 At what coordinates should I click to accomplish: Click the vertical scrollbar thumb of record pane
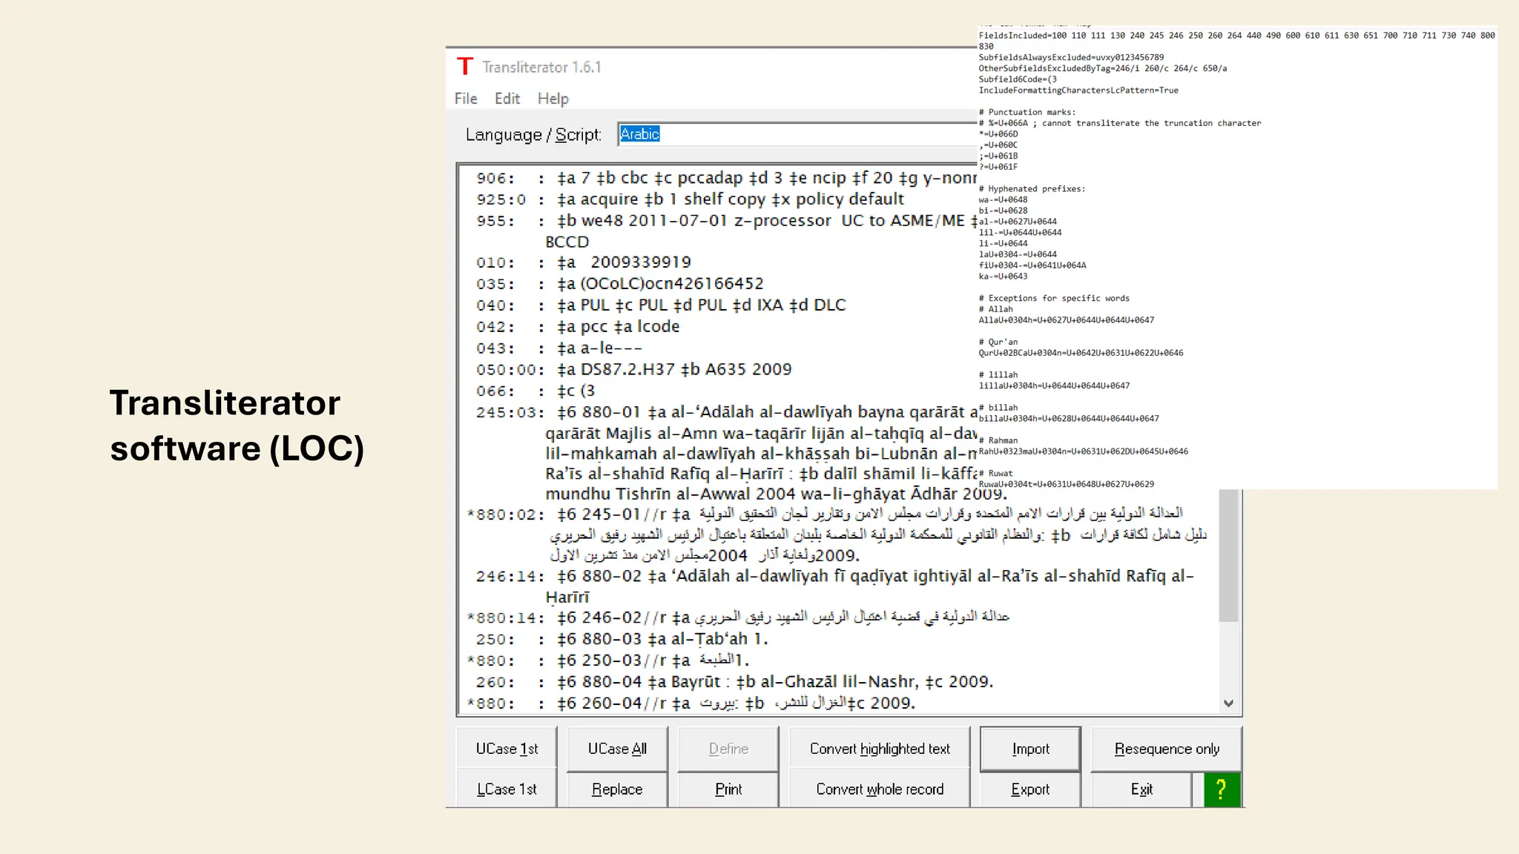click(1229, 555)
